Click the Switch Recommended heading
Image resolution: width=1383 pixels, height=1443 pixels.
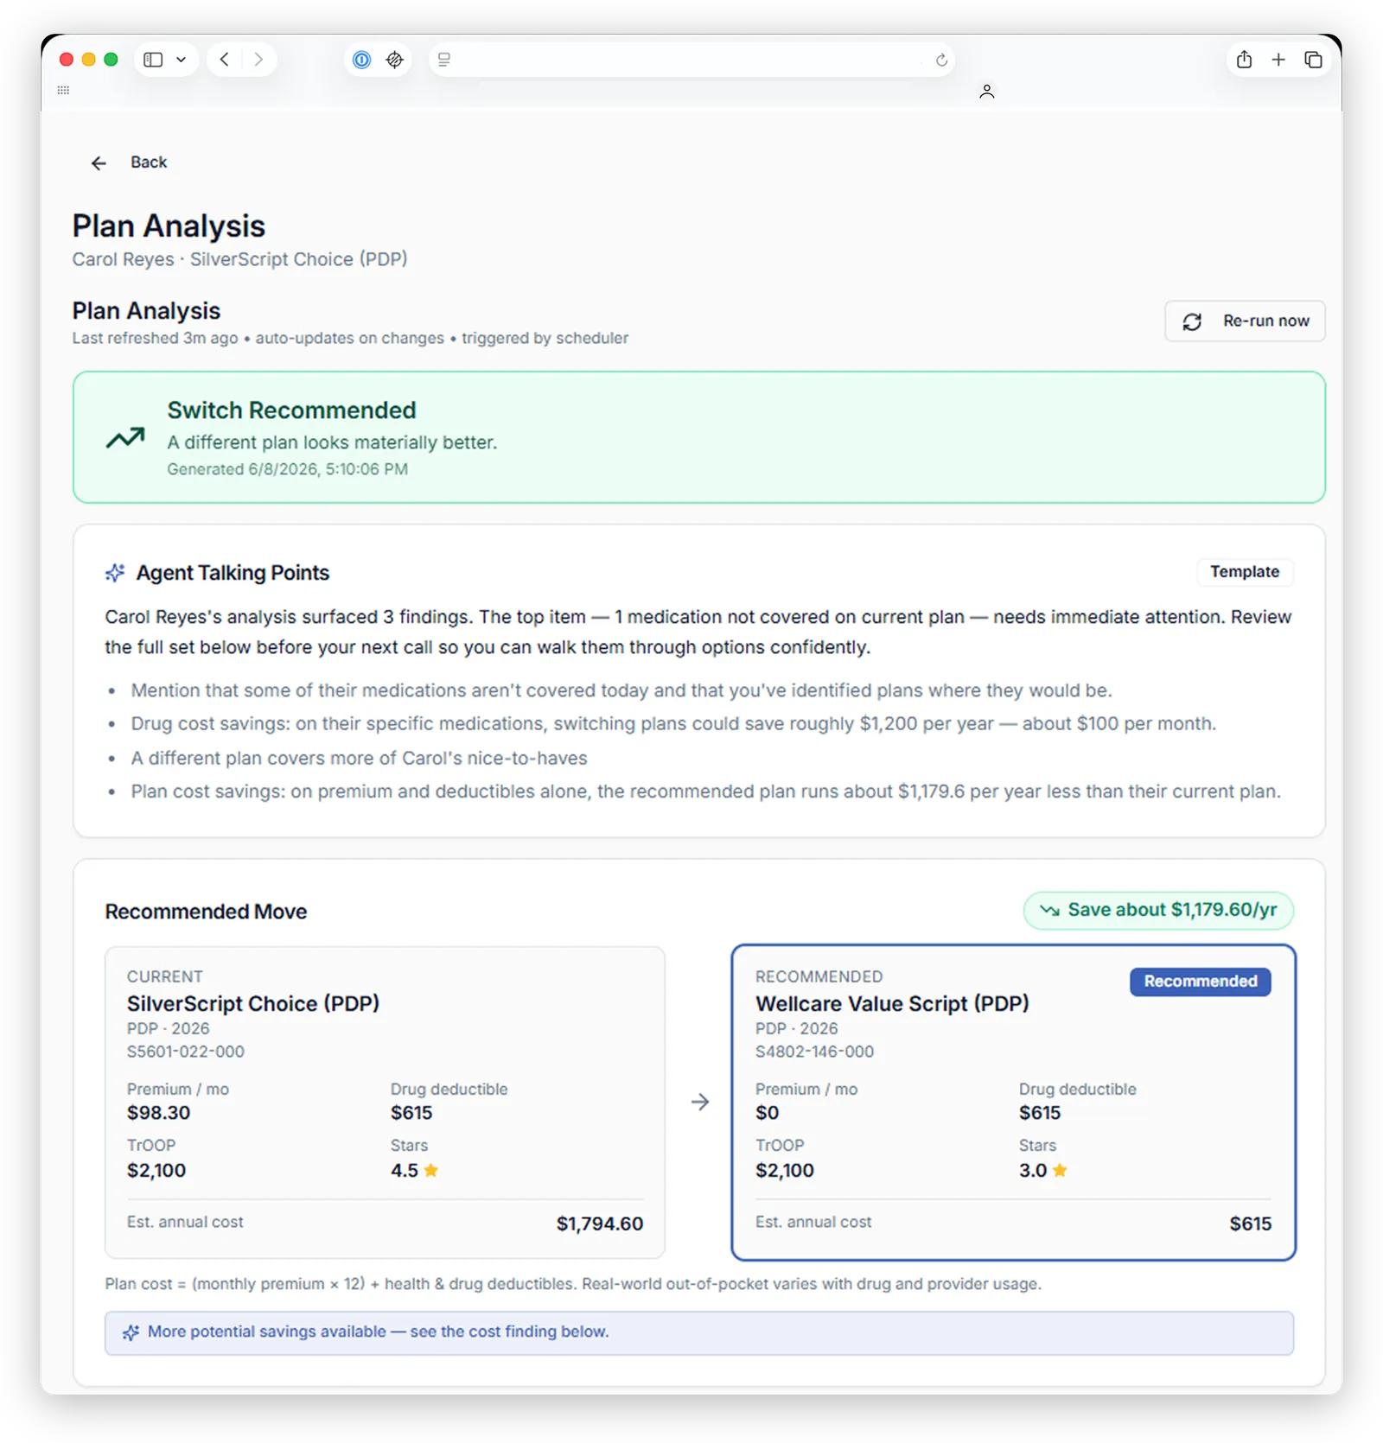(292, 410)
